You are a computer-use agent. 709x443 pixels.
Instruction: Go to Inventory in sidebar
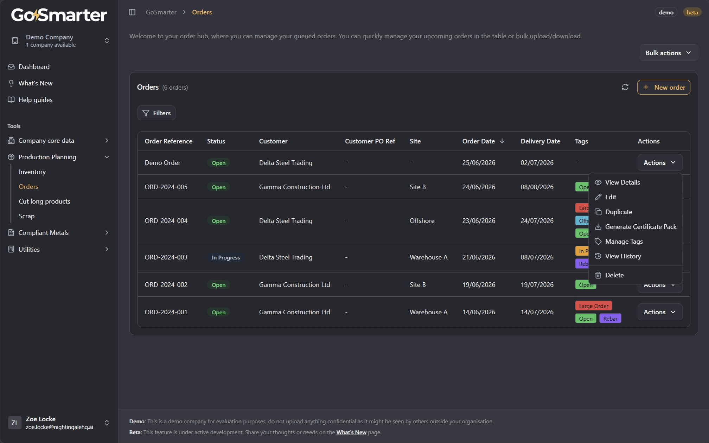[32, 172]
